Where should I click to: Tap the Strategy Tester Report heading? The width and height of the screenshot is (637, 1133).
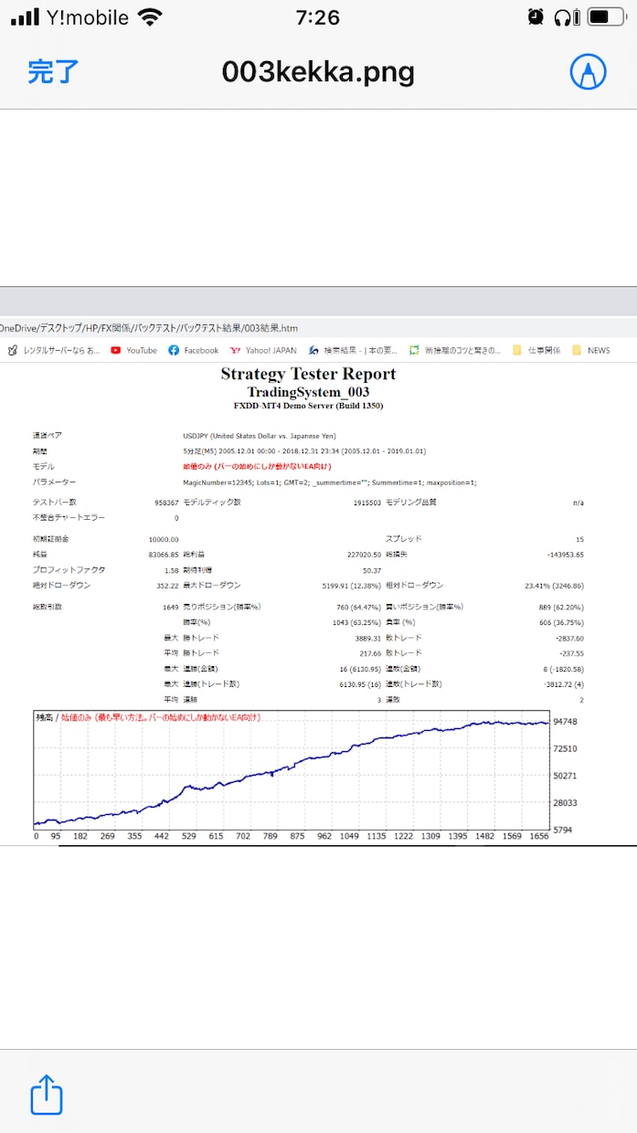308,374
